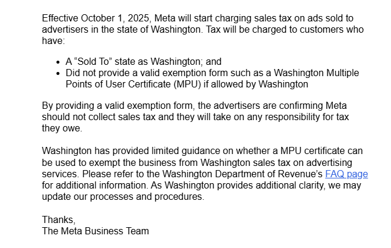Click the "(MPU)" abbreviation in bullet list
The width and height of the screenshot is (391, 248).
(x=187, y=84)
